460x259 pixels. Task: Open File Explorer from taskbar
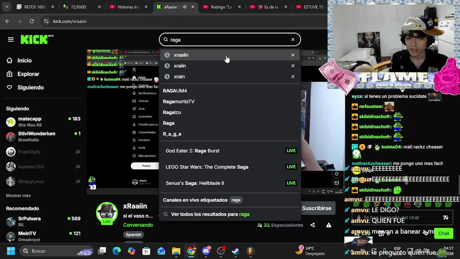(176, 251)
